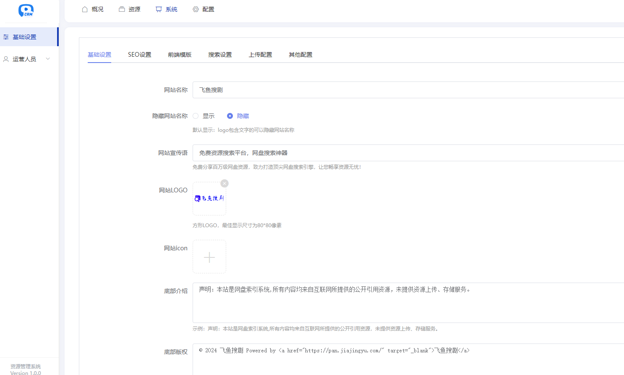Click the CRM logo icon
This screenshot has height=375, width=624.
[x=26, y=10]
